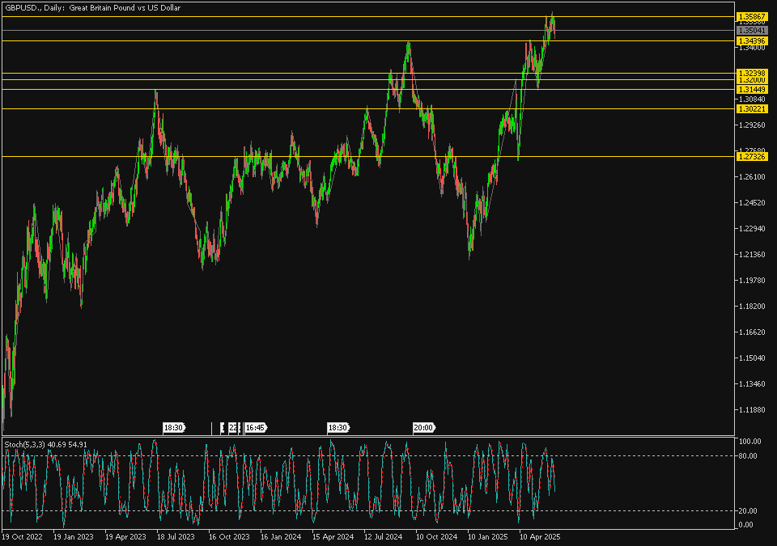
Task: Select the 18:30 event marker near April 2024
Action: pos(338,427)
